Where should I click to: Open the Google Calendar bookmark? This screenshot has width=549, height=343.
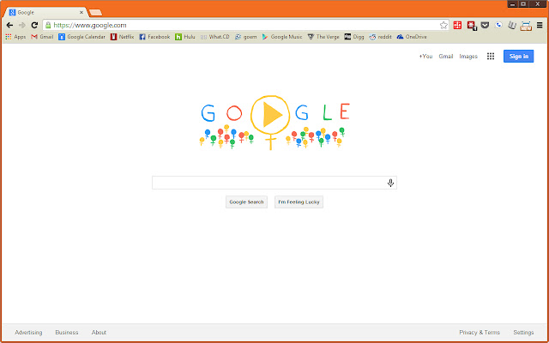pyautogui.click(x=82, y=37)
